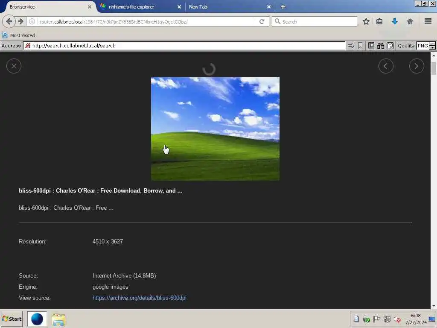Image resolution: width=437 pixels, height=328 pixels.
Task: Decrease Quality with the stepper down arrow
Action: tap(432, 48)
